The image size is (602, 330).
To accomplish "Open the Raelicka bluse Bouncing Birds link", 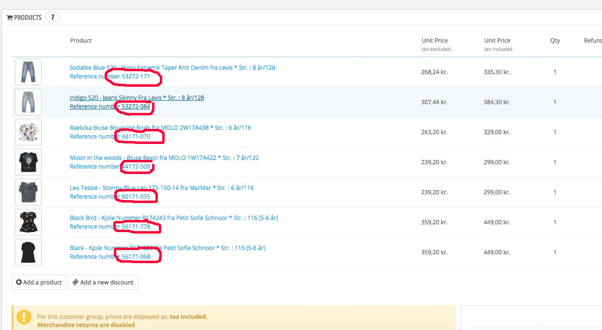I will click(x=160, y=128).
